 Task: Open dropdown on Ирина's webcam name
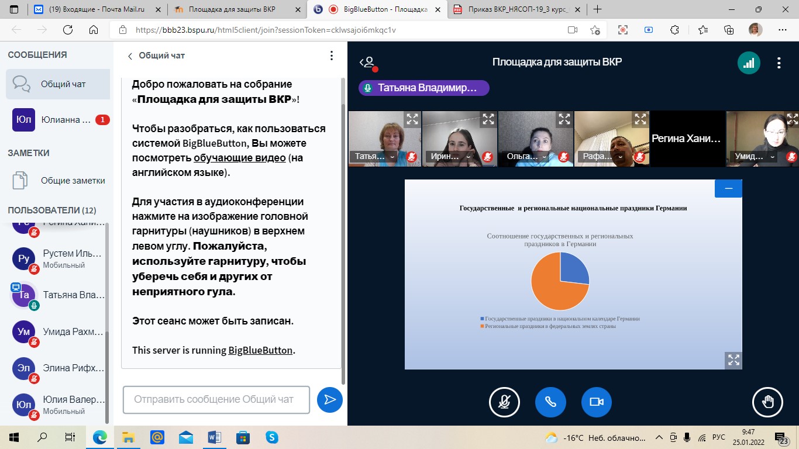click(x=469, y=157)
